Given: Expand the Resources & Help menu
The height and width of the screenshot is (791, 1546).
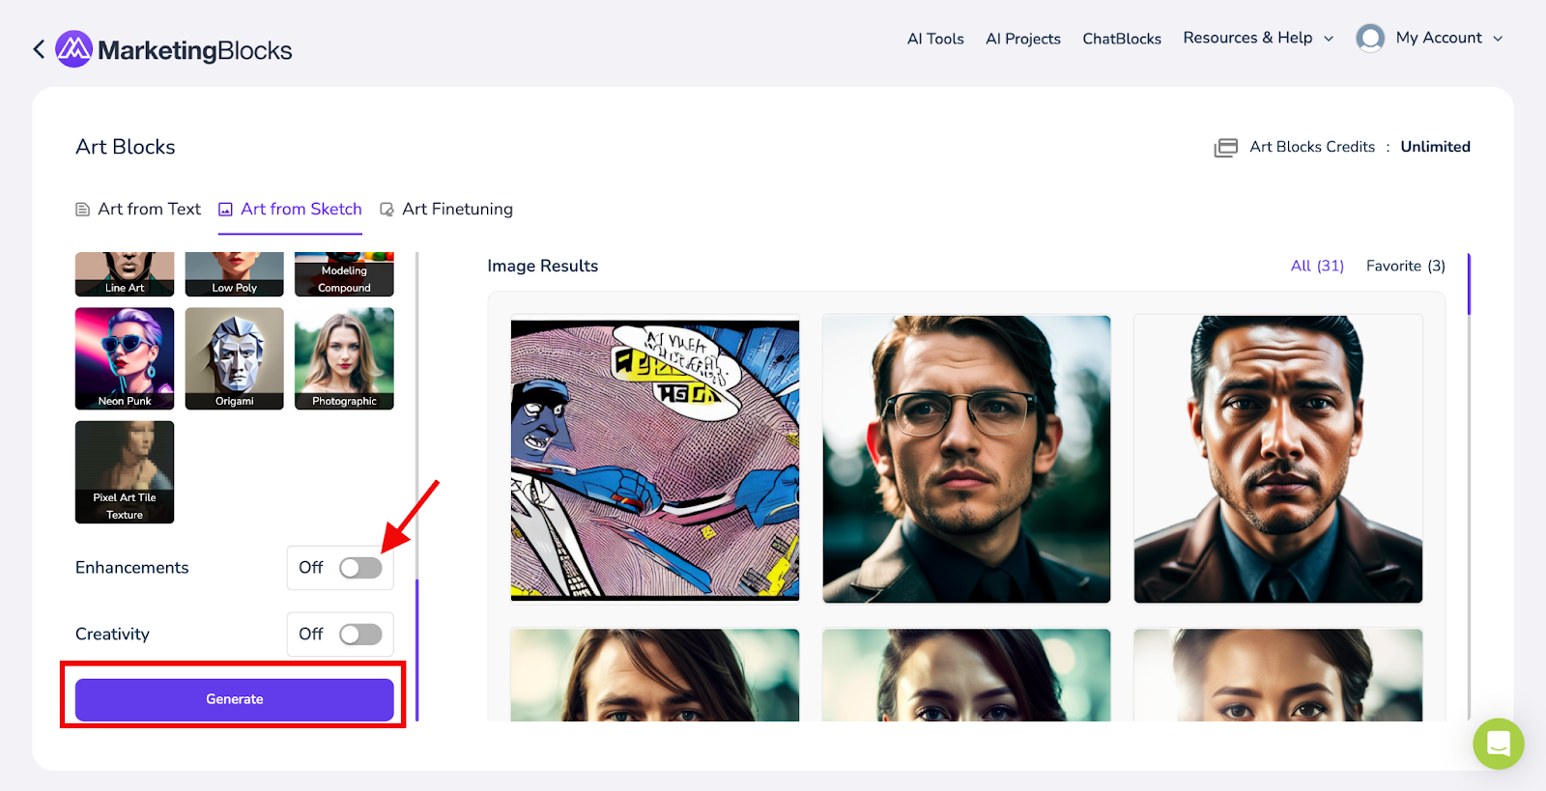Looking at the screenshot, I should coord(1258,38).
